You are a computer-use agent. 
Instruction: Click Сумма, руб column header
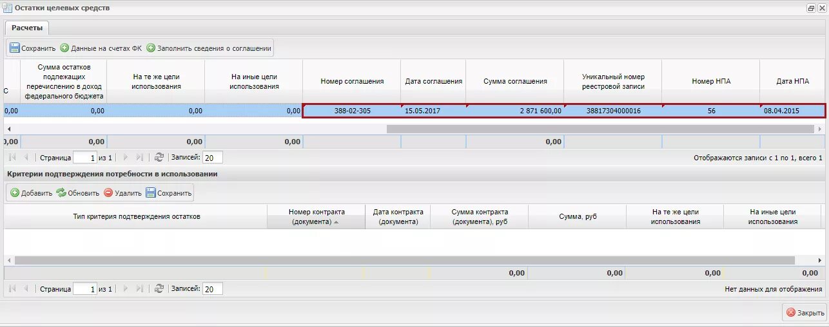578,216
